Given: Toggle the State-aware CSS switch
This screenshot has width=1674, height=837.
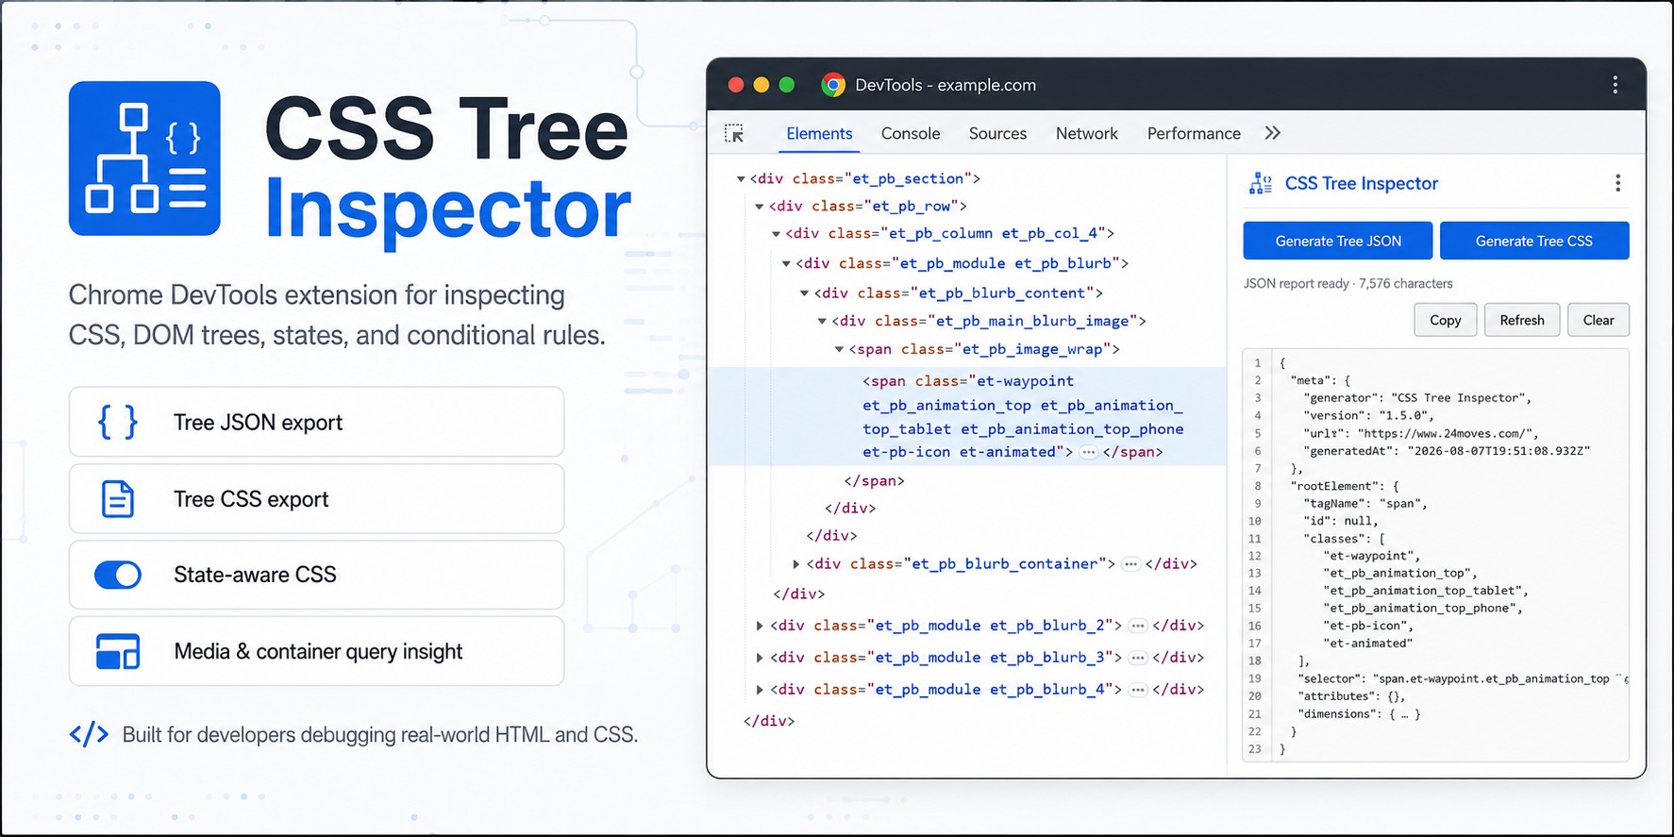Looking at the screenshot, I should (x=118, y=575).
